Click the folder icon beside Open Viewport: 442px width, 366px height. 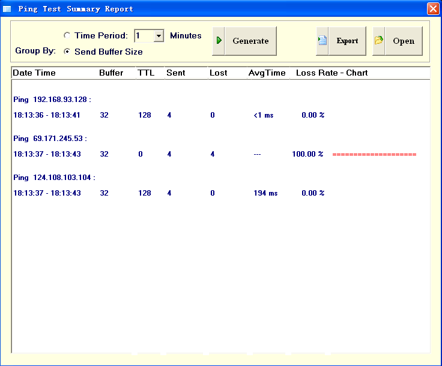[x=378, y=41]
